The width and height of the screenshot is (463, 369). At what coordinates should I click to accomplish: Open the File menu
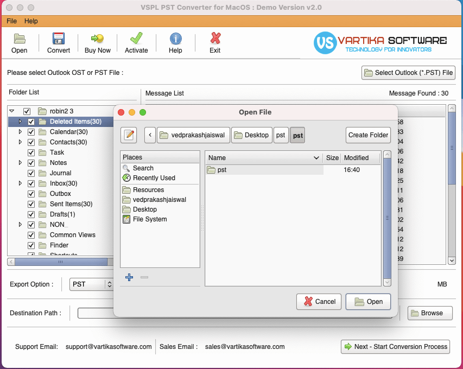pyautogui.click(x=11, y=21)
